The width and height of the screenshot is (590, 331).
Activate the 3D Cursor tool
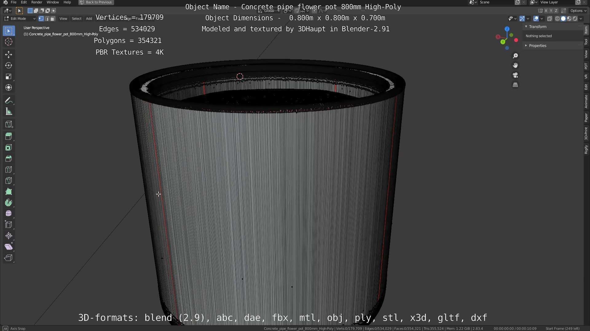pos(9,42)
